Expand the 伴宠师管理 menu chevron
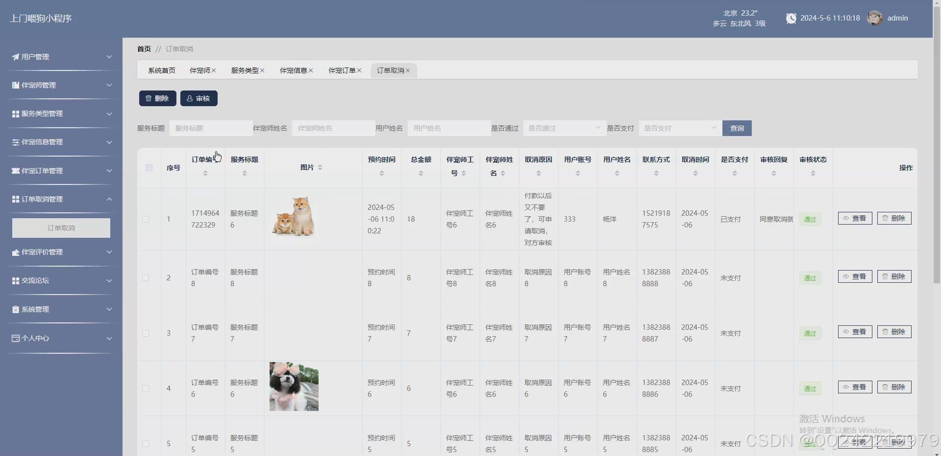 pyautogui.click(x=109, y=85)
